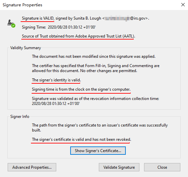
Task: Click the Close button
Action: 162,167
